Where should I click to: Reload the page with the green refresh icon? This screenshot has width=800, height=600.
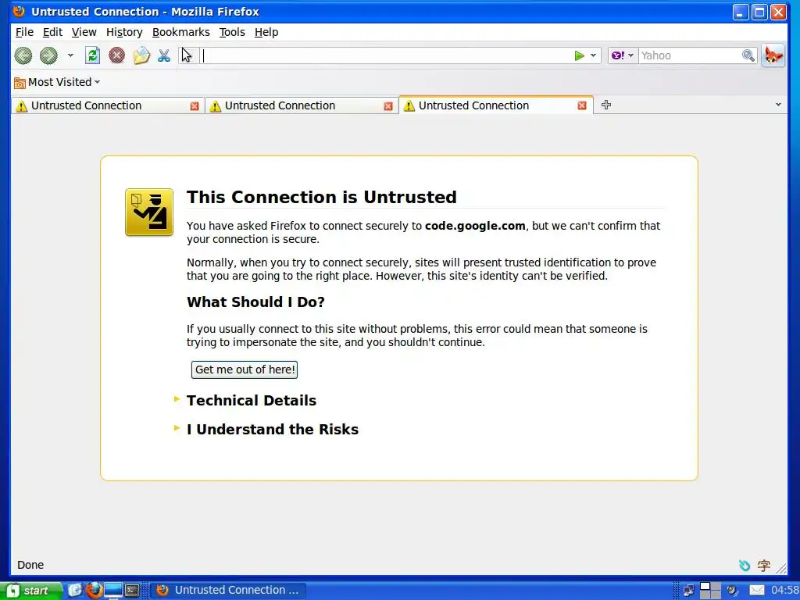pyautogui.click(x=92, y=55)
